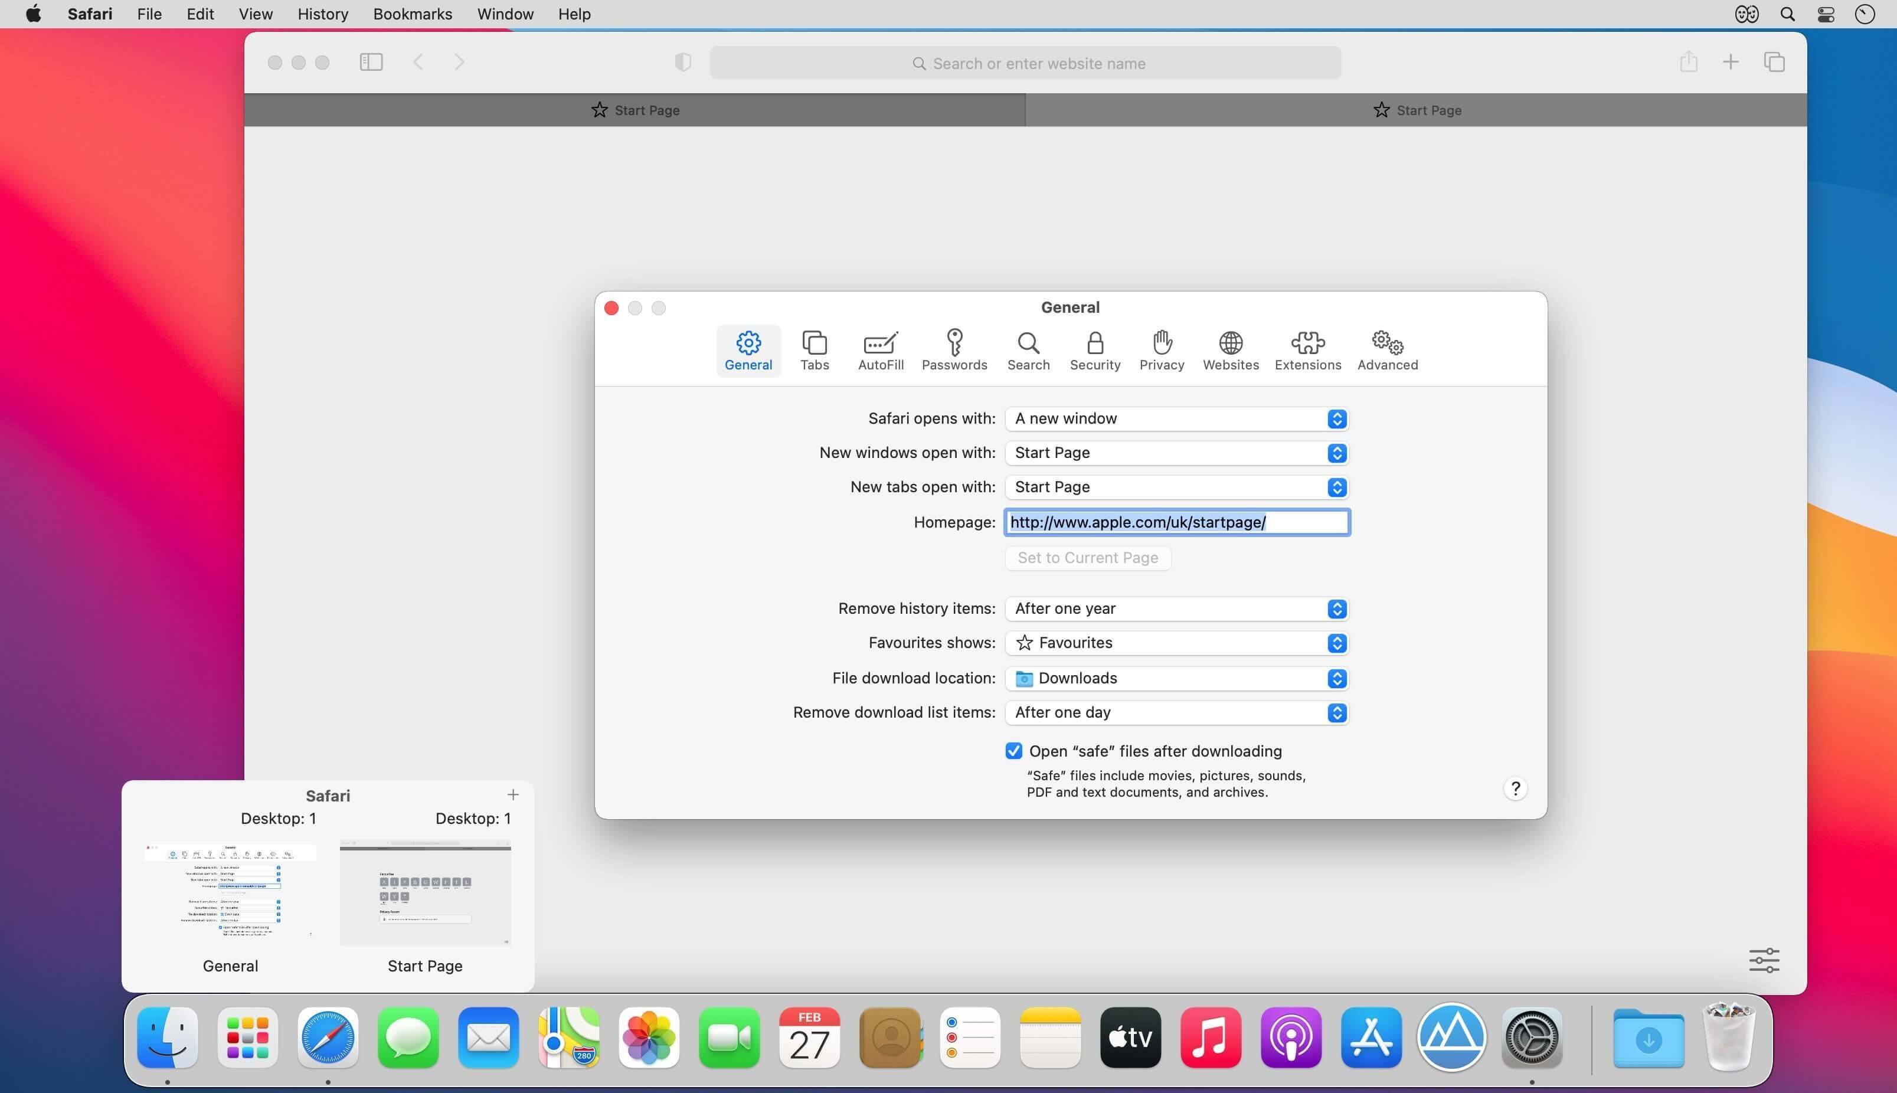
Task: Open Music from the Dock
Action: coord(1211,1038)
